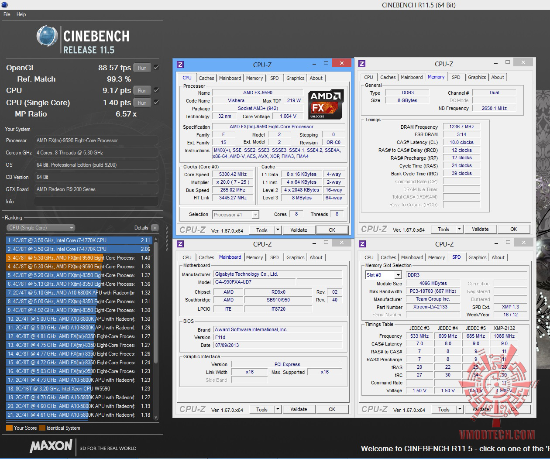Screen dimensions: 550x459
Task: Open the CPU (Single Core) ranking dropdown
Action: [x=41, y=228]
